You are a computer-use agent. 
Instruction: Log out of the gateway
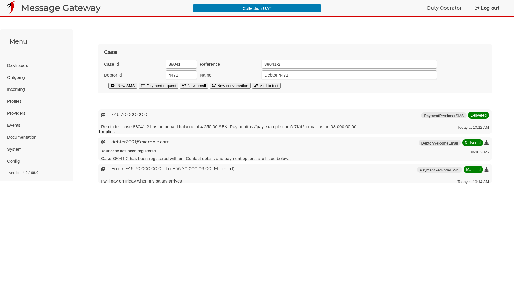(x=487, y=8)
